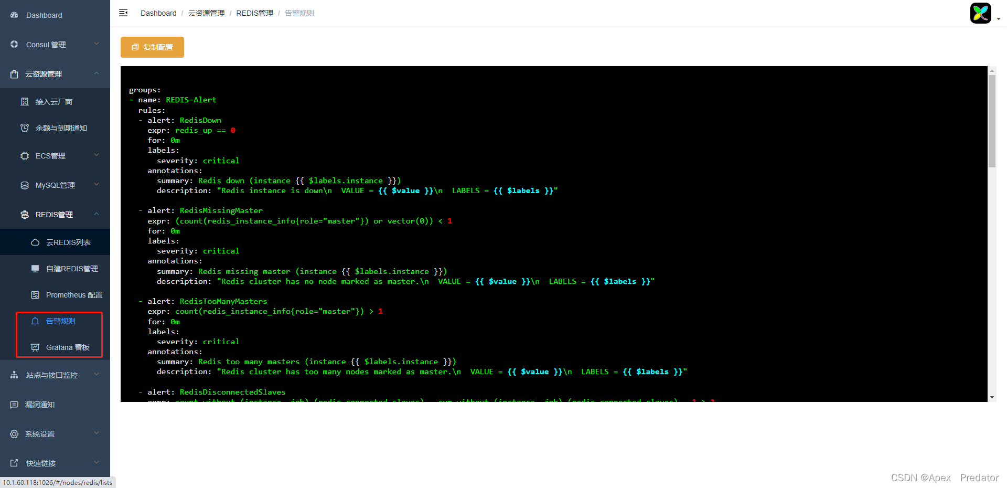Click alert name "RedisDown"
Viewport: 1007px width, 488px height.
click(x=200, y=120)
